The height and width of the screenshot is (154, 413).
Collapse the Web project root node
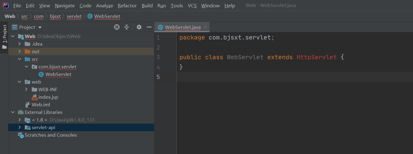pos(13,36)
